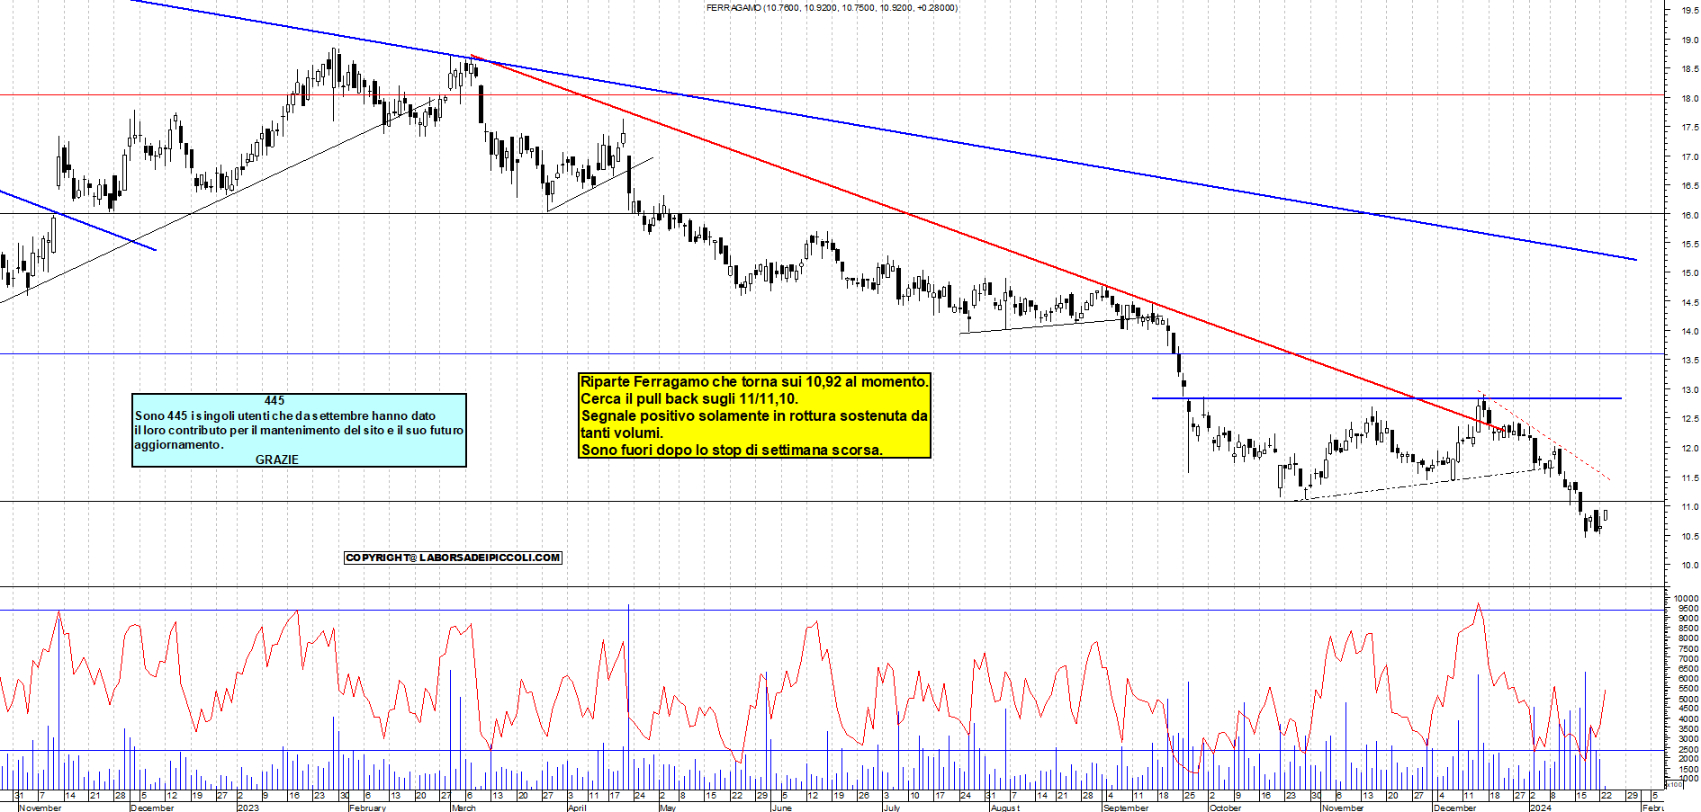Image resolution: width=1701 pixels, height=812 pixels.
Task: Click the 9500 volume axis label
Action: (x=1688, y=609)
